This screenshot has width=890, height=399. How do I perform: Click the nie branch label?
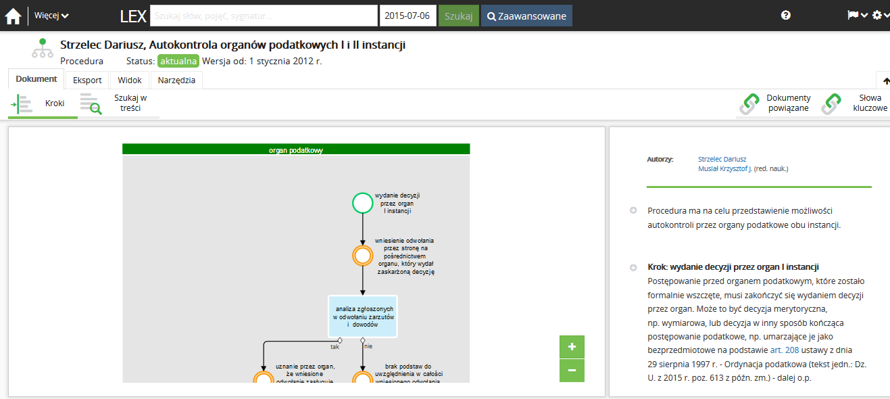(x=368, y=347)
